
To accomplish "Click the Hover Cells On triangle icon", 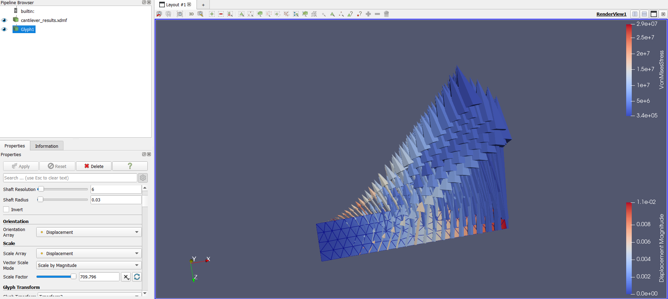I will coord(332,14).
